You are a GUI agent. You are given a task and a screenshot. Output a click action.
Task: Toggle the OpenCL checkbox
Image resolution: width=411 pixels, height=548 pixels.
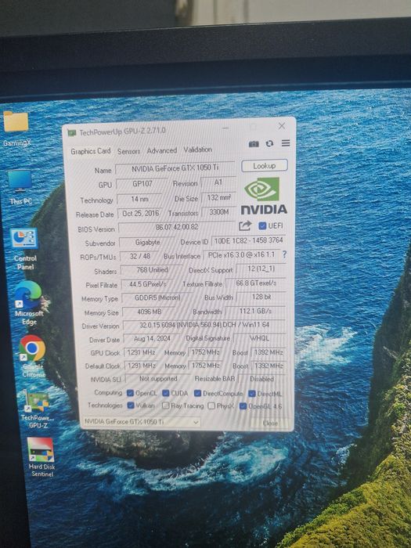point(131,393)
